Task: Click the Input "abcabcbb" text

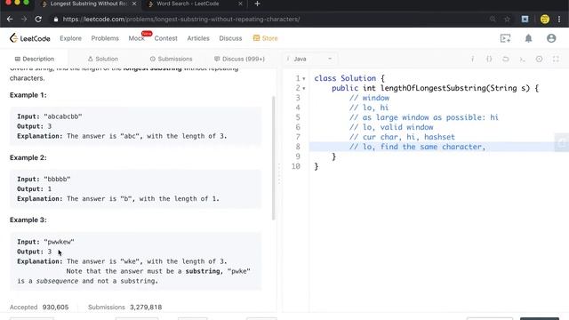Action: pos(50,116)
